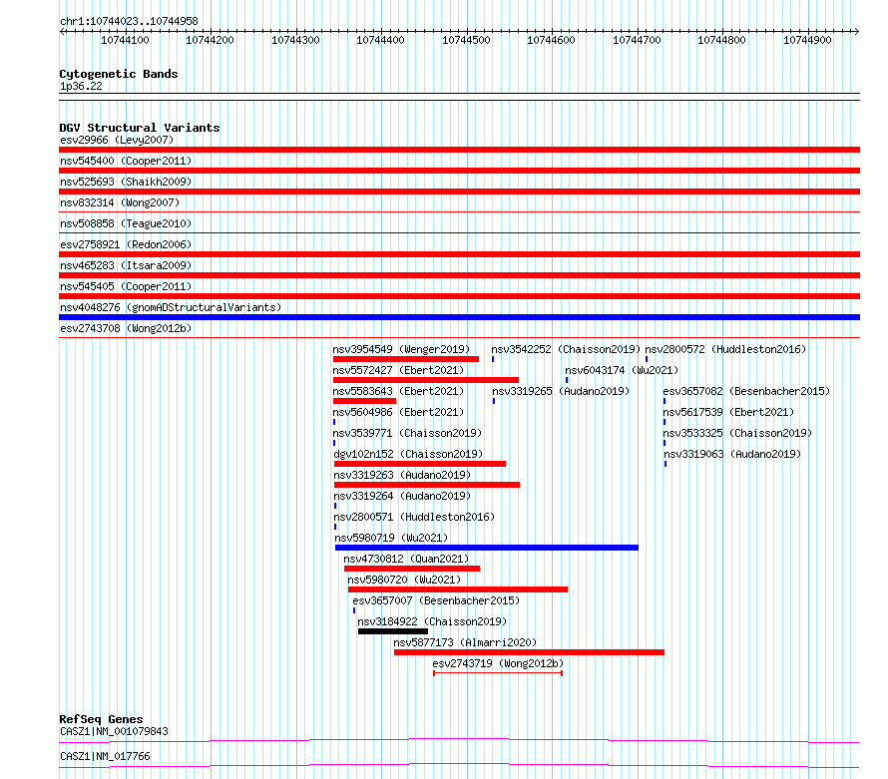Image resolution: width=888 pixels, height=779 pixels.
Task: Click the nsv4048276 (gnomADStructuralVariants) label
Action: coord(171,307)
